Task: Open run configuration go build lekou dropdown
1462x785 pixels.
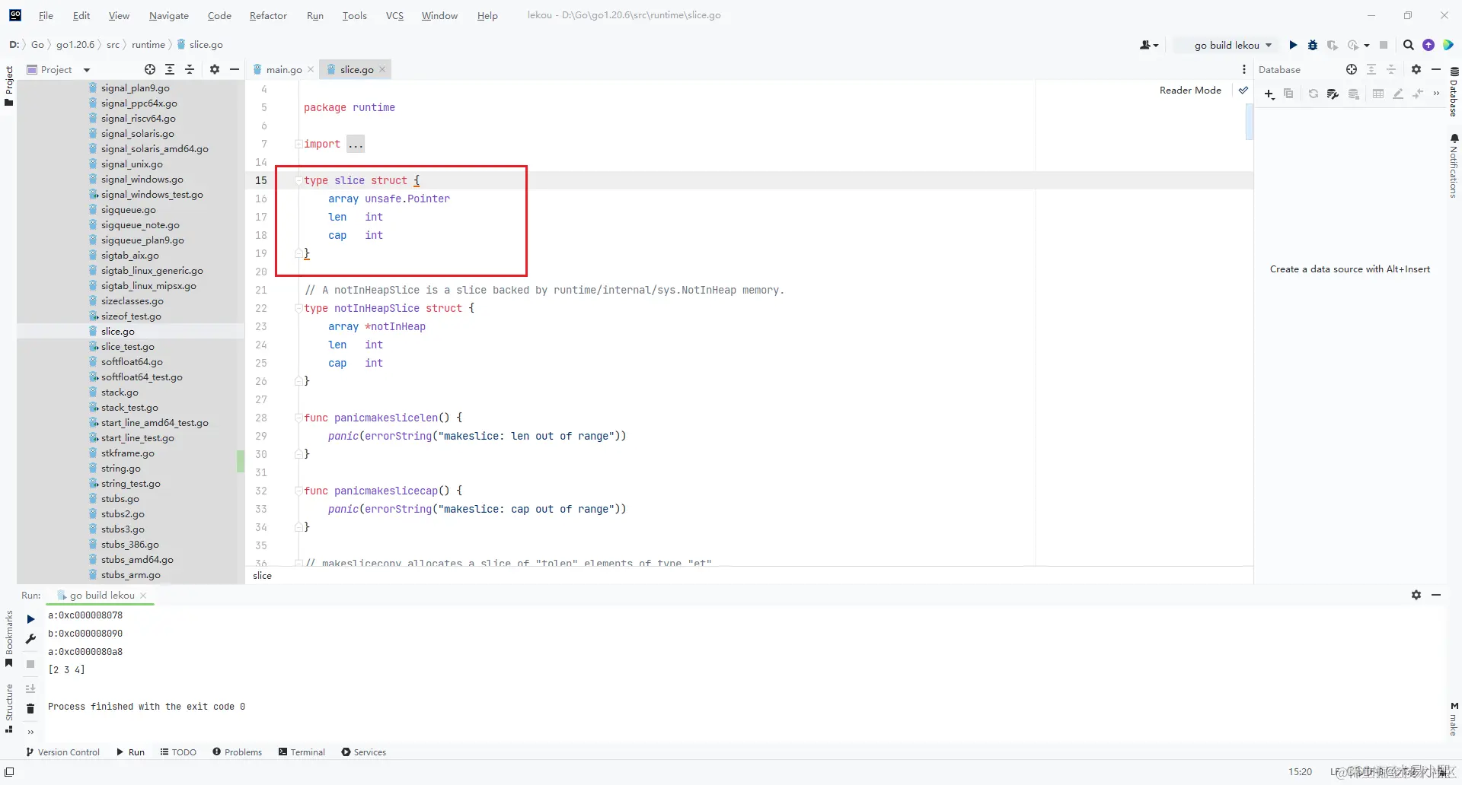Action: (x=1227, y=45)
